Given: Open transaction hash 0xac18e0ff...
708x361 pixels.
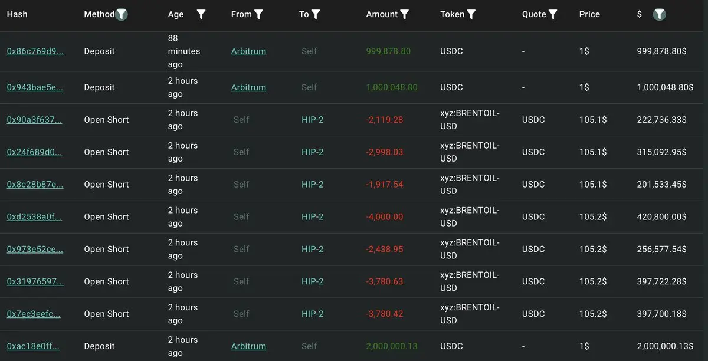Looking at the screenshot, I should tap(33, 346).
